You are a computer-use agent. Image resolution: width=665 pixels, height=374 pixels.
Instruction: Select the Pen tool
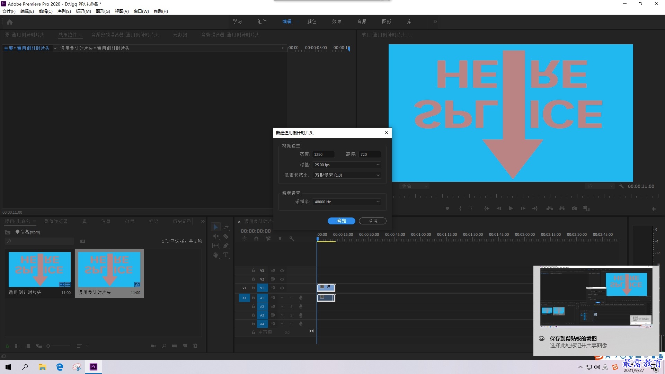click(226, 246)
